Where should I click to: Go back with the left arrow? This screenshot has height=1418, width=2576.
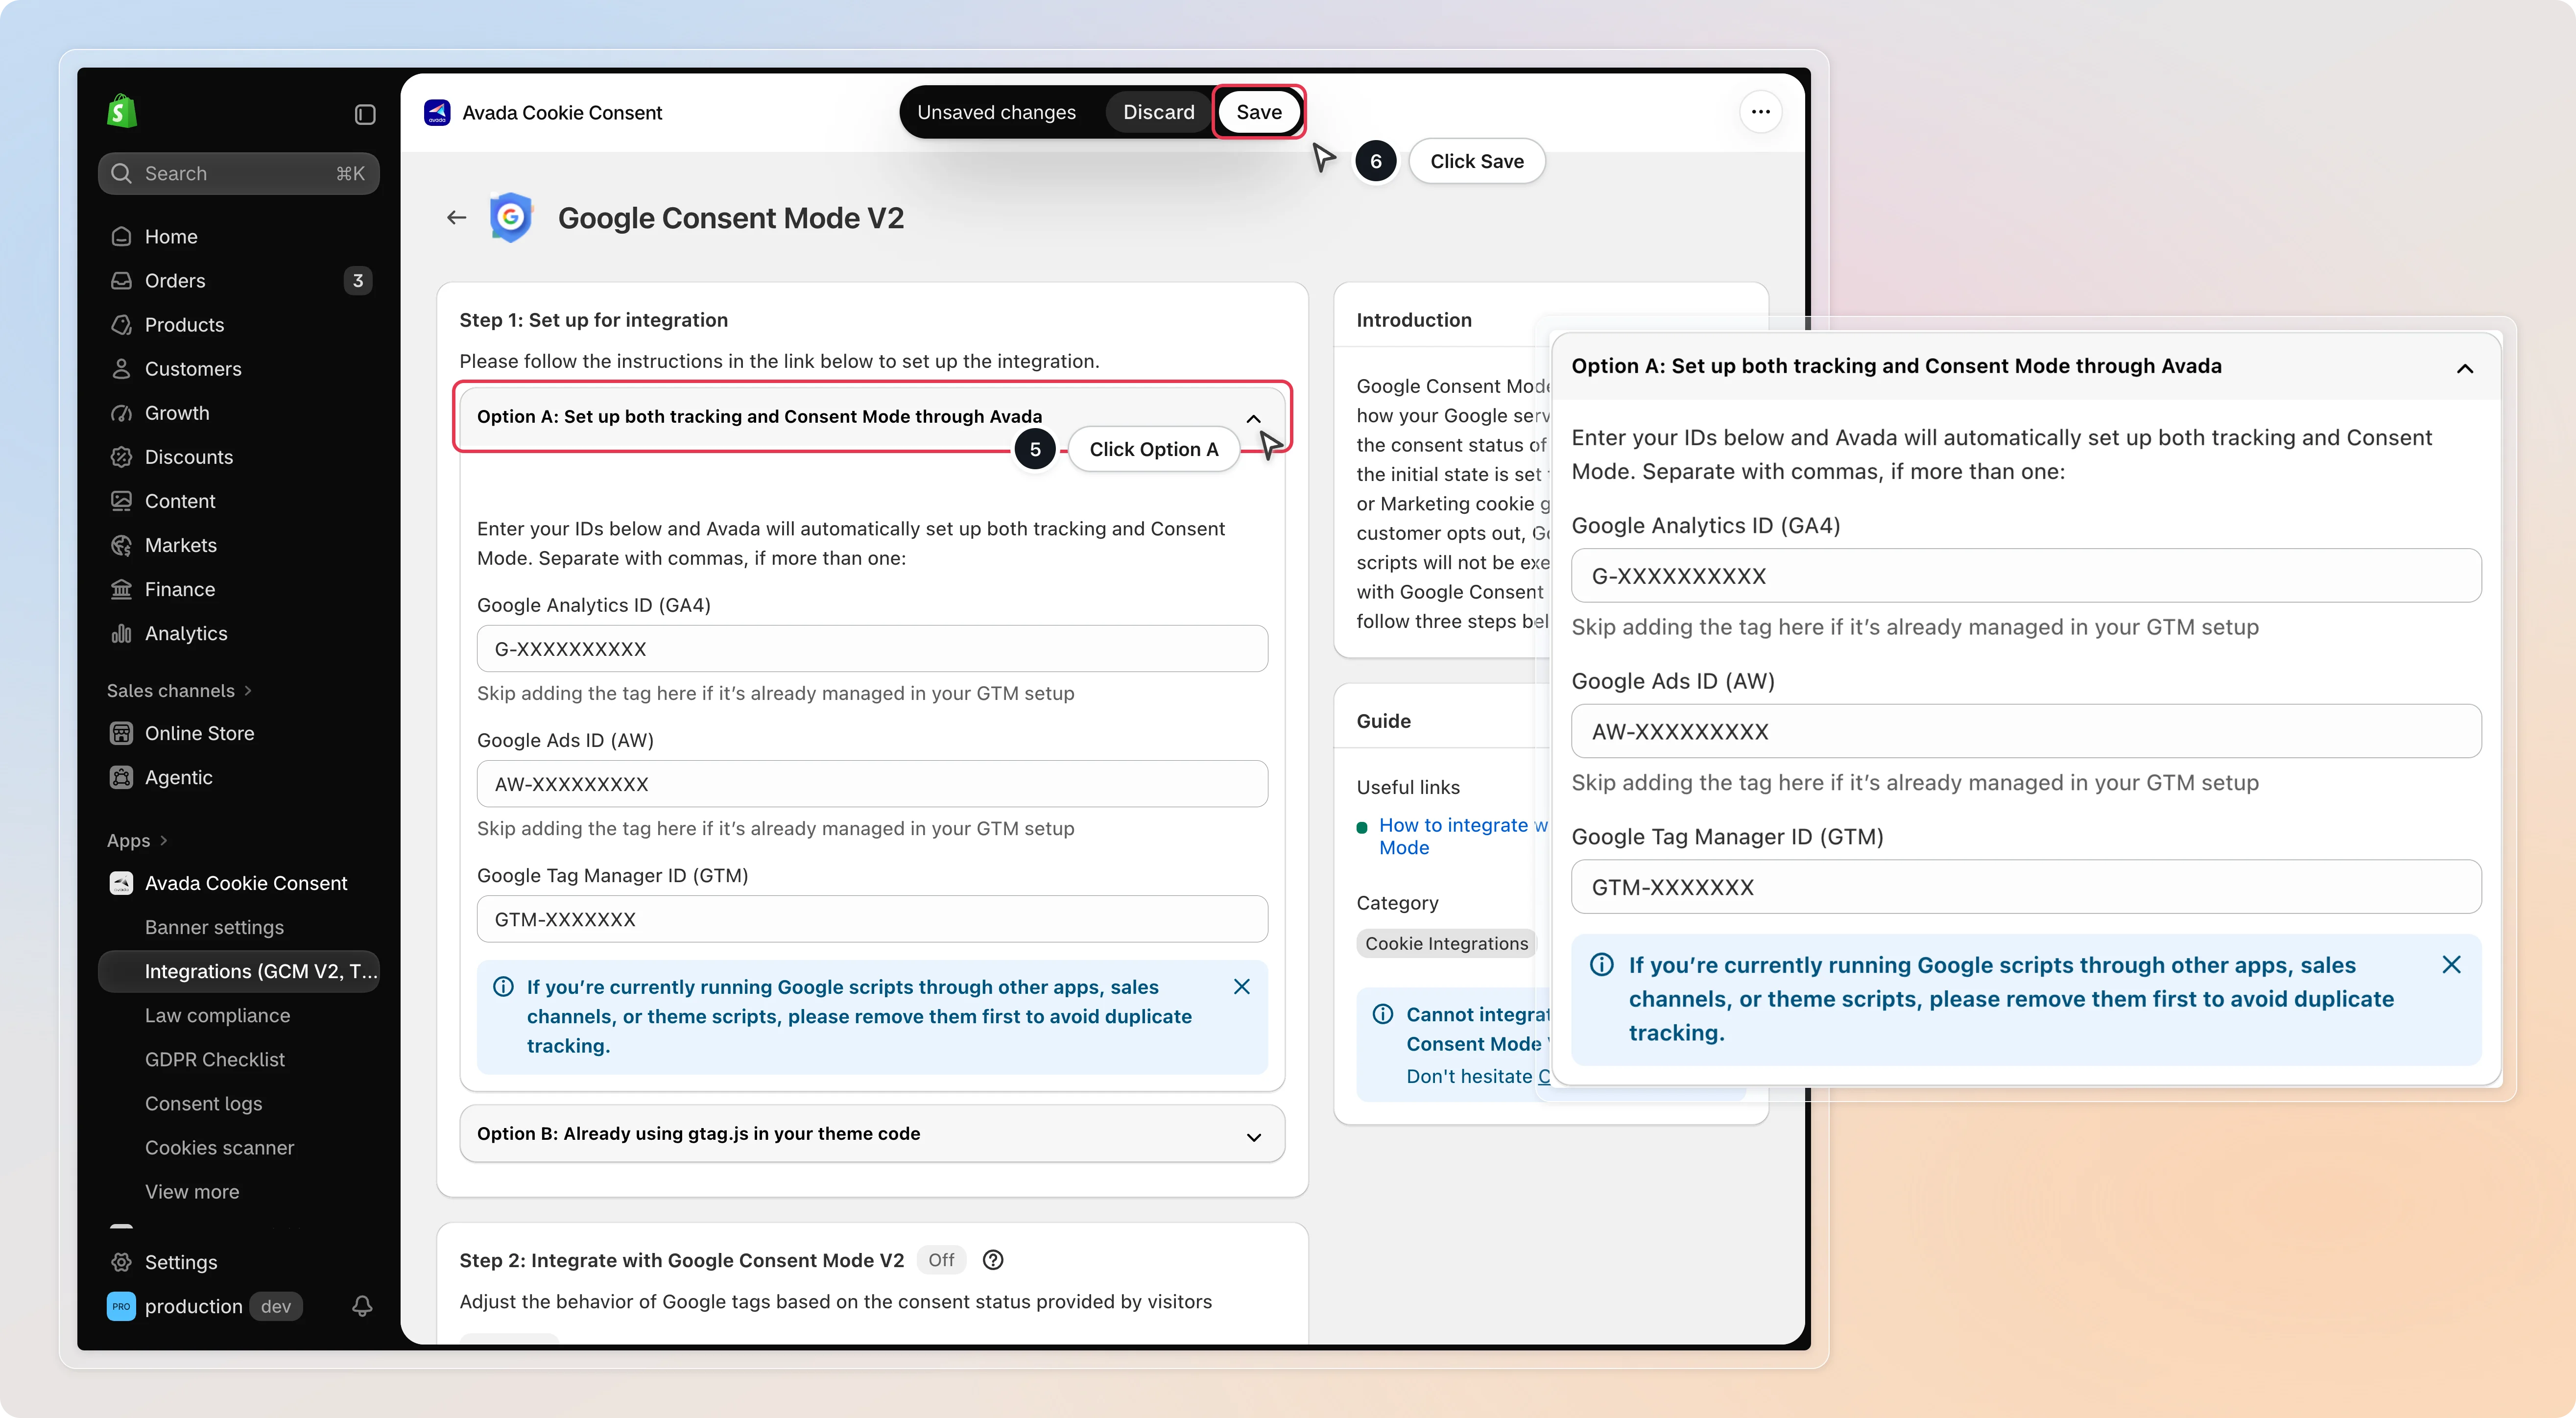(x=456, y=217)
